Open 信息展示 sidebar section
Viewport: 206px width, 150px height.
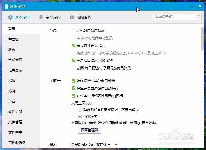(x=21, y=70)
